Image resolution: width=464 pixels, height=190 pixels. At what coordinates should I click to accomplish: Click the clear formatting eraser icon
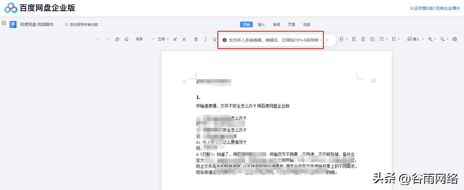pos(126,39)
